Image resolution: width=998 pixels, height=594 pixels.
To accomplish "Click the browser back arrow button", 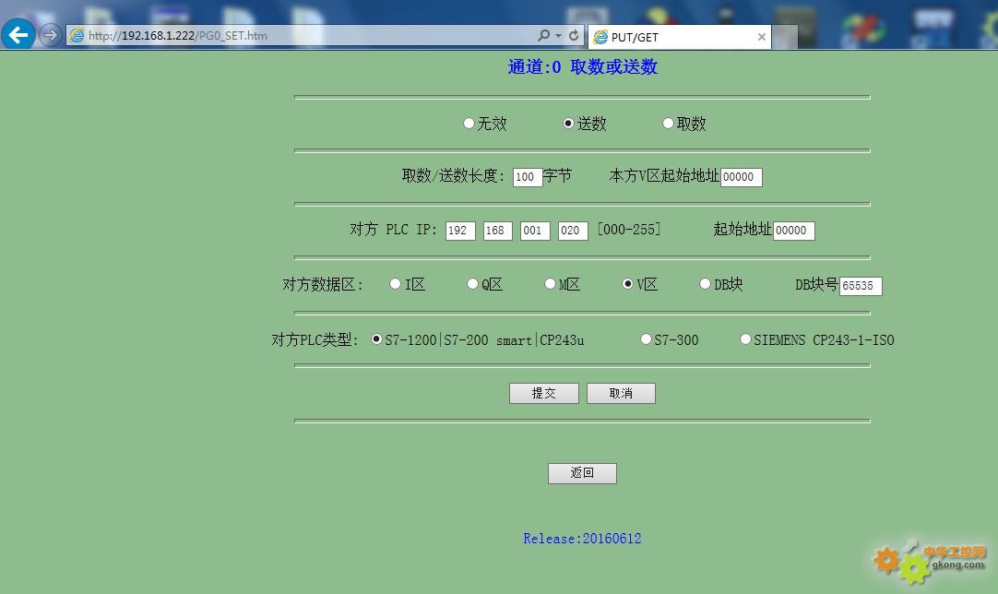I will tap(18, 35).
